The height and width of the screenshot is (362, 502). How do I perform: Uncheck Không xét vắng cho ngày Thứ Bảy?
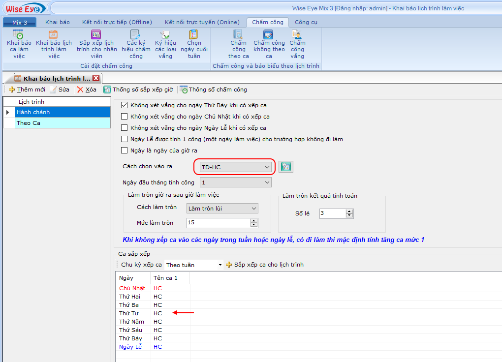(125, 105)
